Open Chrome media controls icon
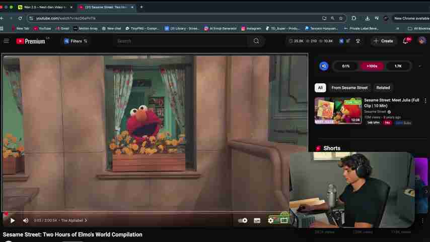The image size is (430, 242). (x=377, y=18)
